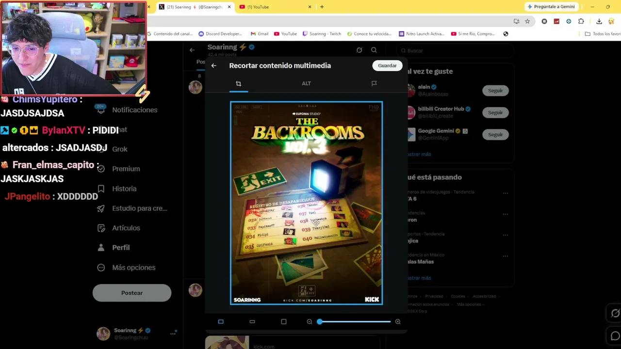The height and width of the screenshot is (349, 621).
Task: Click the Perfil person icon
Action: (x=101, y=248)
